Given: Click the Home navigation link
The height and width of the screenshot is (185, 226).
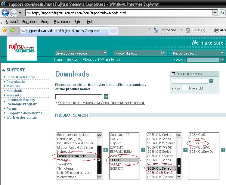Looking at the screenshot, I should [58, 59].
